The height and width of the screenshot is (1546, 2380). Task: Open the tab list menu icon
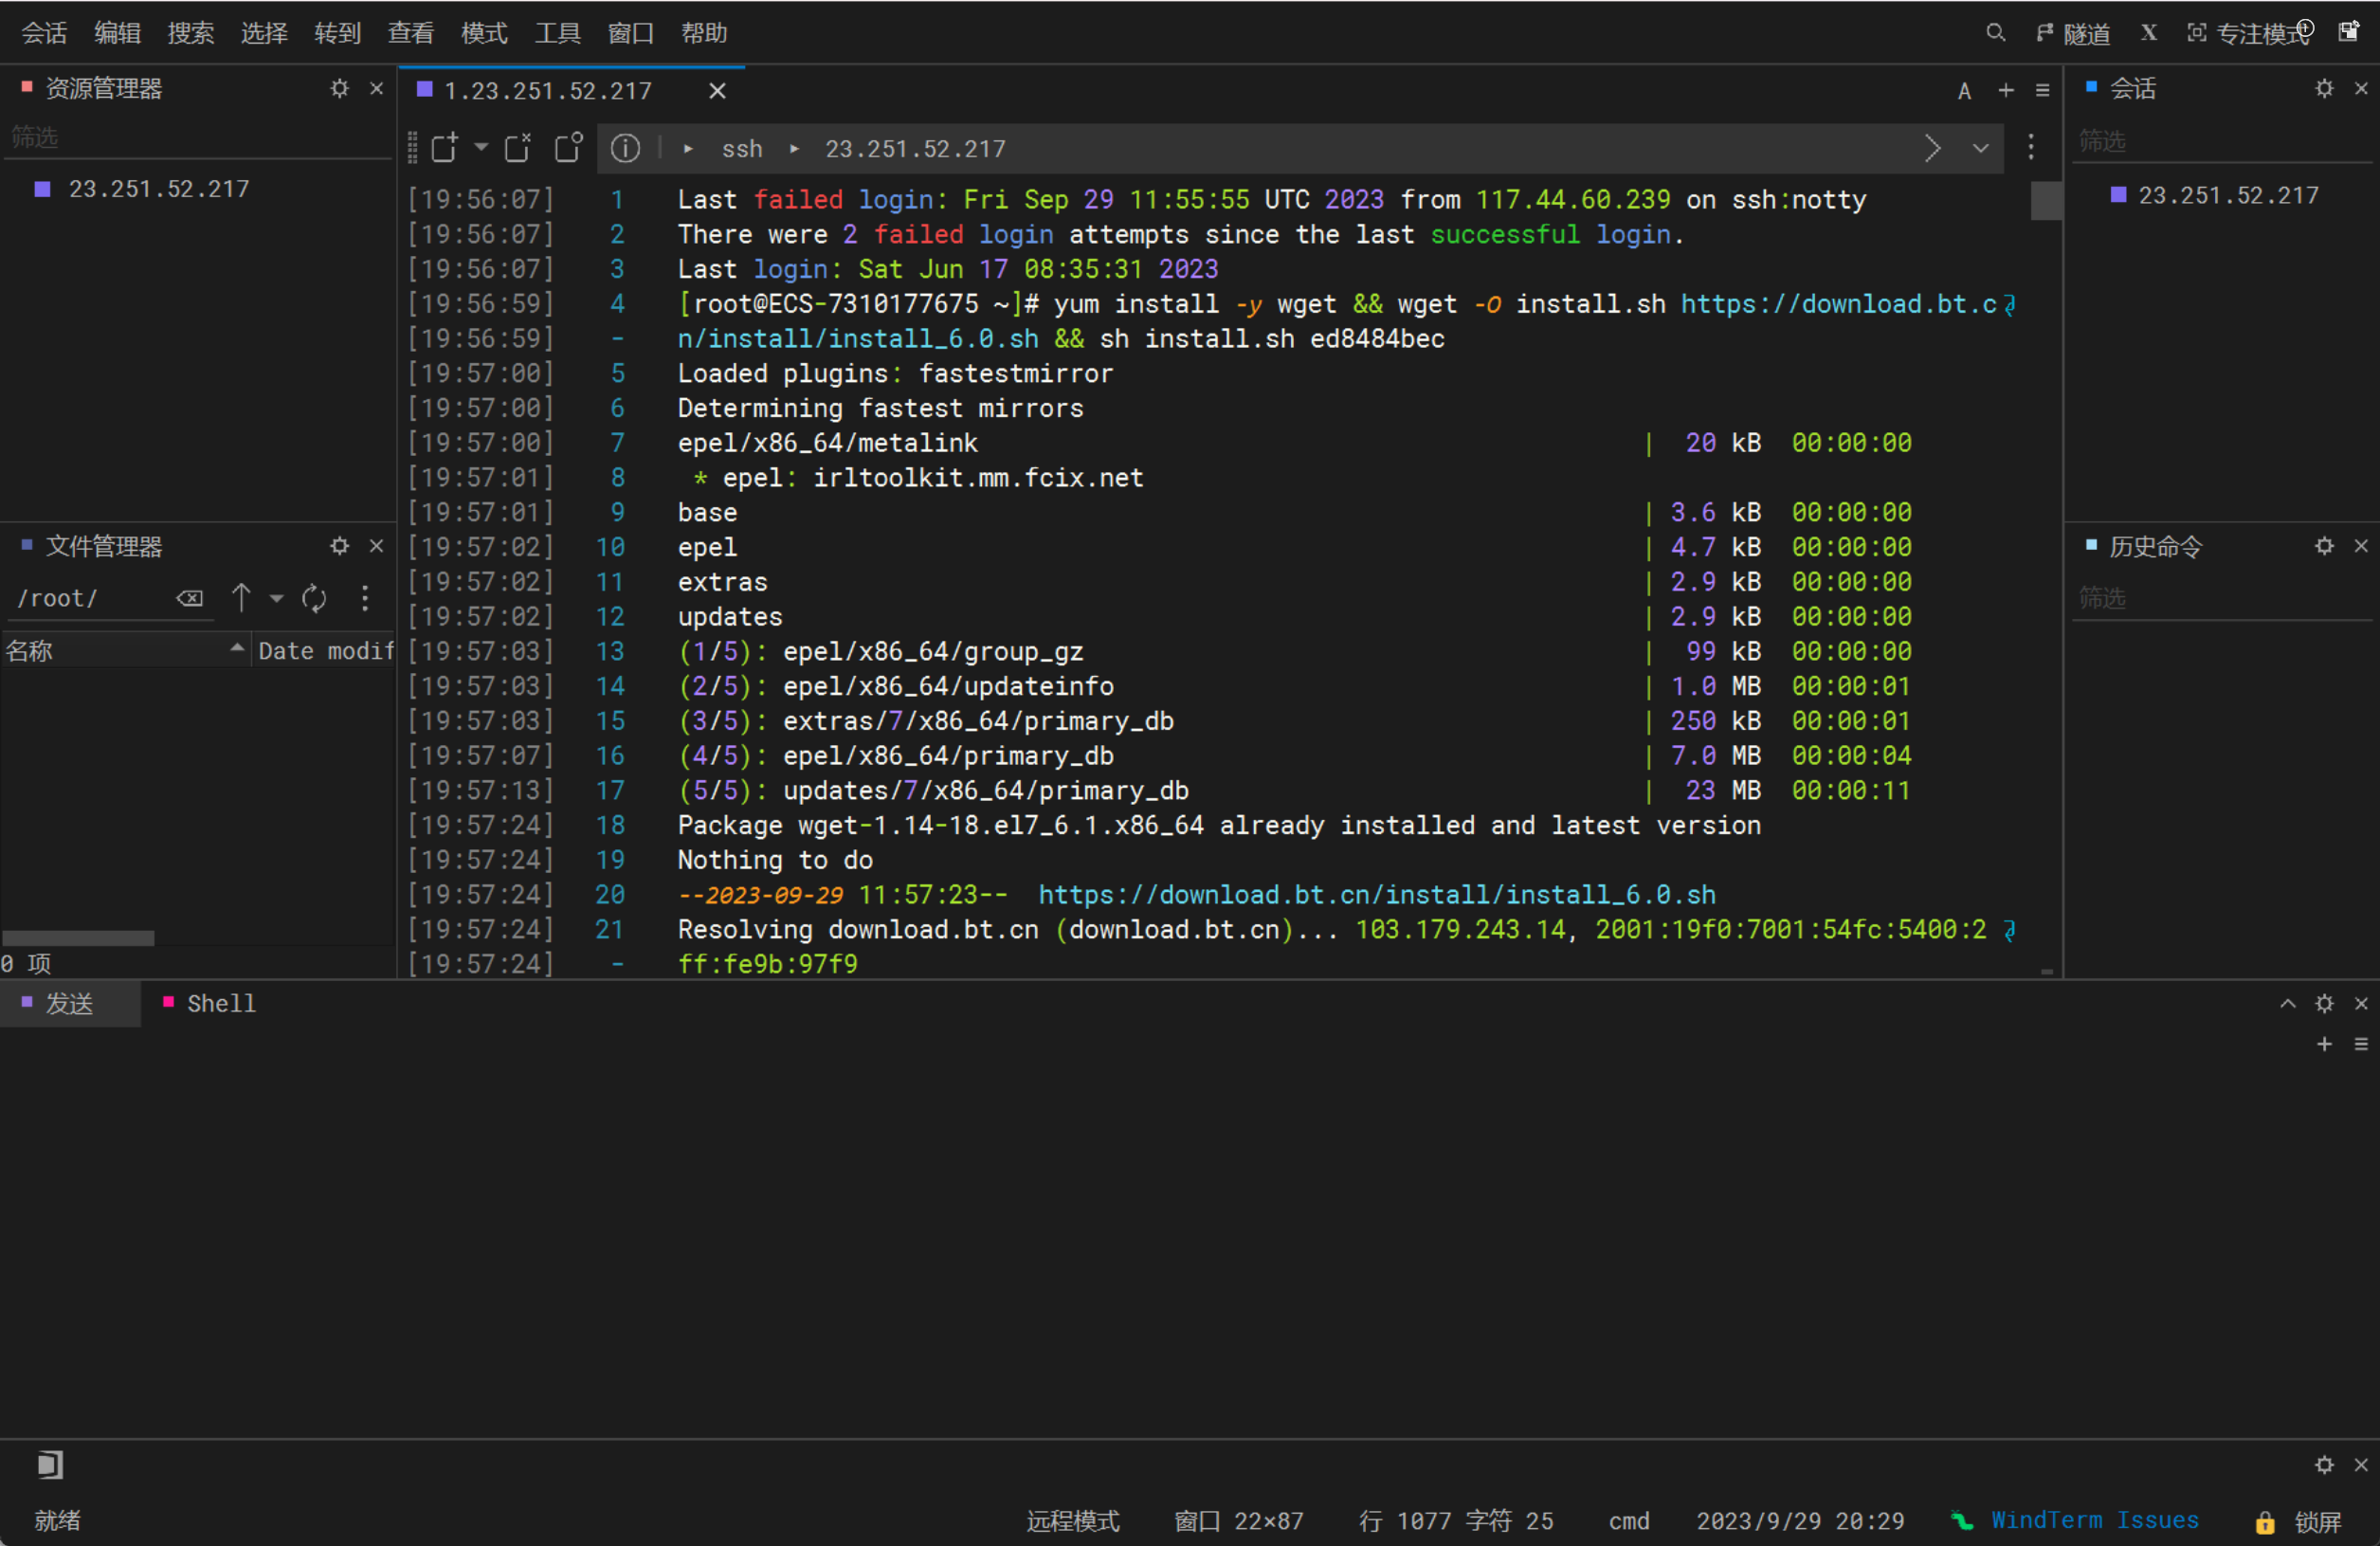point(2043,90)
